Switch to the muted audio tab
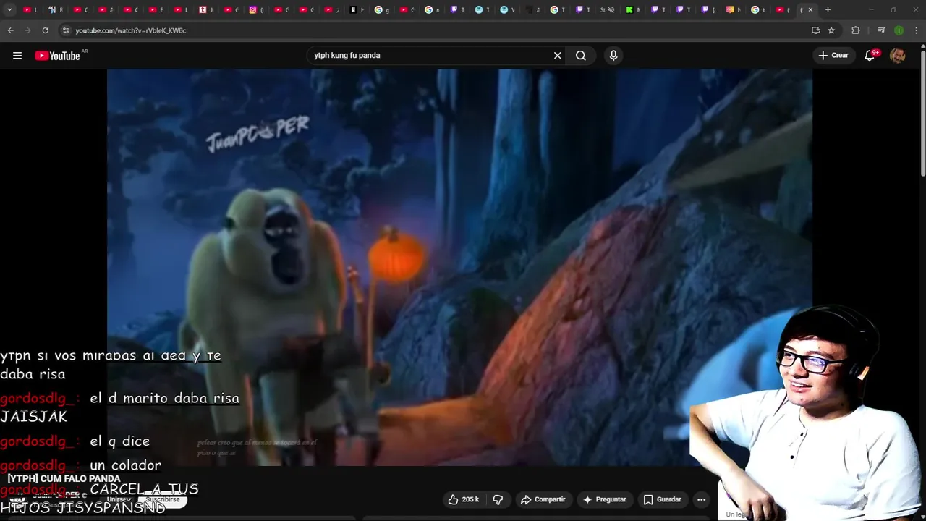The image size is (926, 521). (608, 9)
